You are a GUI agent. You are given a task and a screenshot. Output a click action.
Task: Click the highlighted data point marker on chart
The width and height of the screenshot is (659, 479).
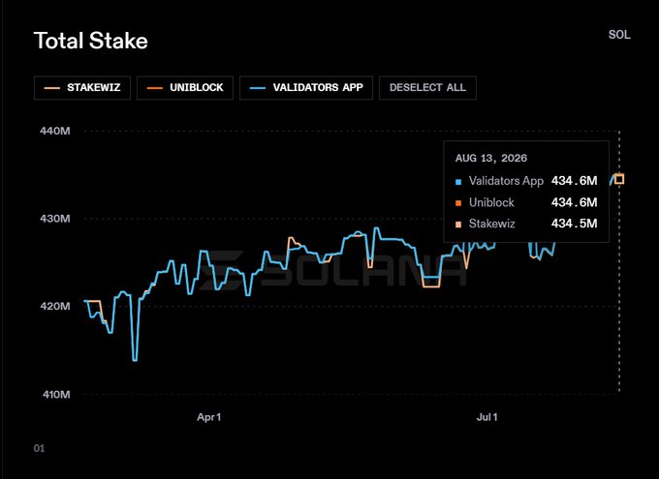pyautogui.click(x=619, y=179)
